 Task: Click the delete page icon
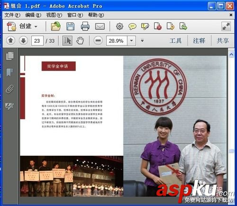pyautogui.click(x=158, y=26)
